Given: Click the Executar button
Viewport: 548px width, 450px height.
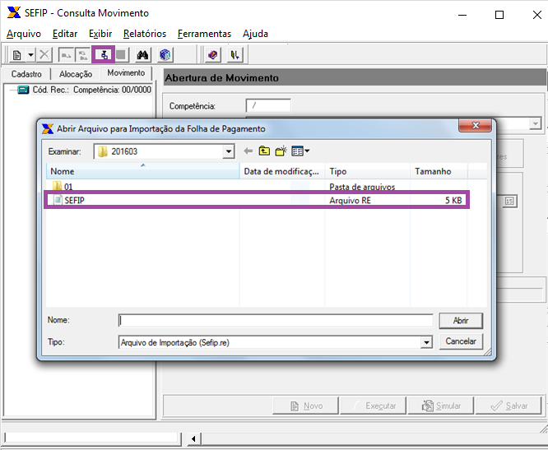Looking at the screenshot, I should [374, 406].
